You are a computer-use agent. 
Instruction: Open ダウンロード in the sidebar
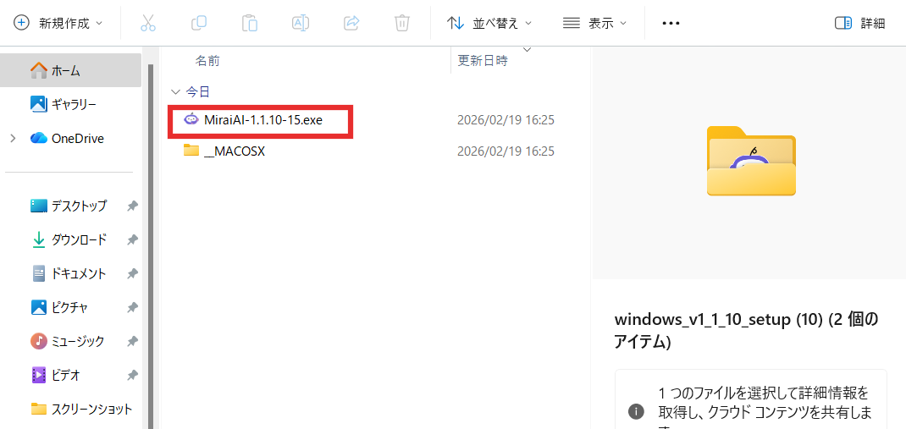click(79, 239)
